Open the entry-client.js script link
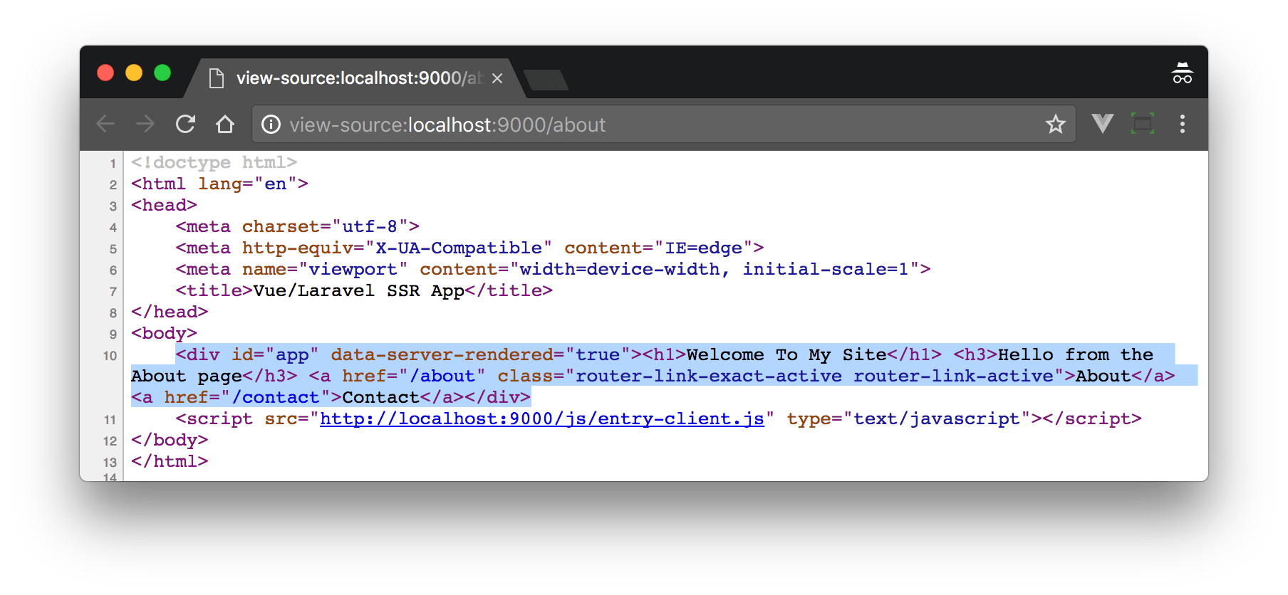The height and width of the screenshot is (595, 1288). tap(542, 418)
